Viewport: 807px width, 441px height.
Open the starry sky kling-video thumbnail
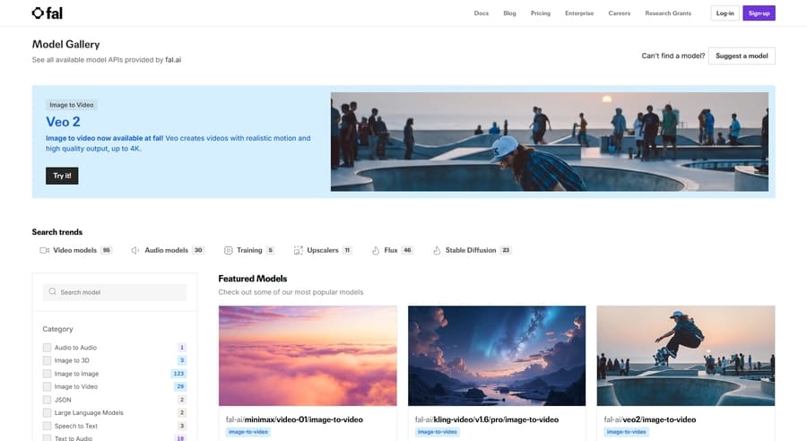click(x=497, y=356)
